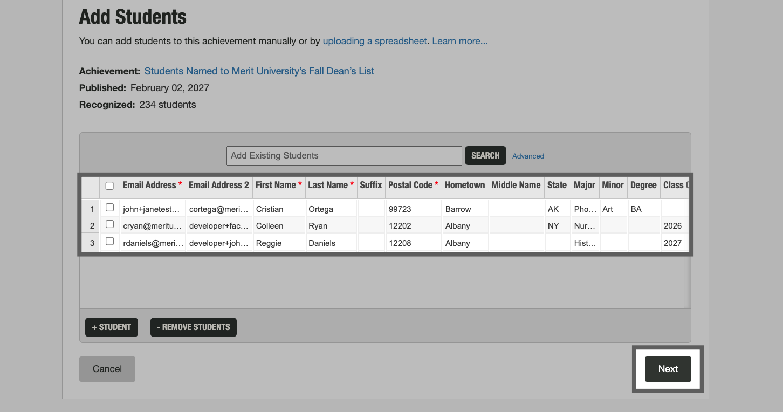This screenshot has height=412, width=783.
Task: Open Advanced search options
Action: pos(527,156)
